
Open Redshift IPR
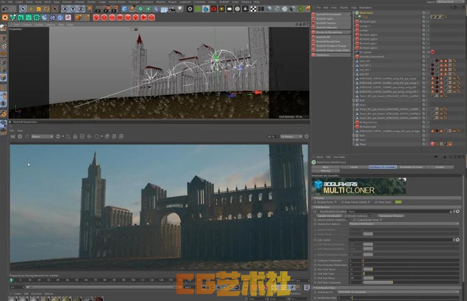tap(331, 37)
